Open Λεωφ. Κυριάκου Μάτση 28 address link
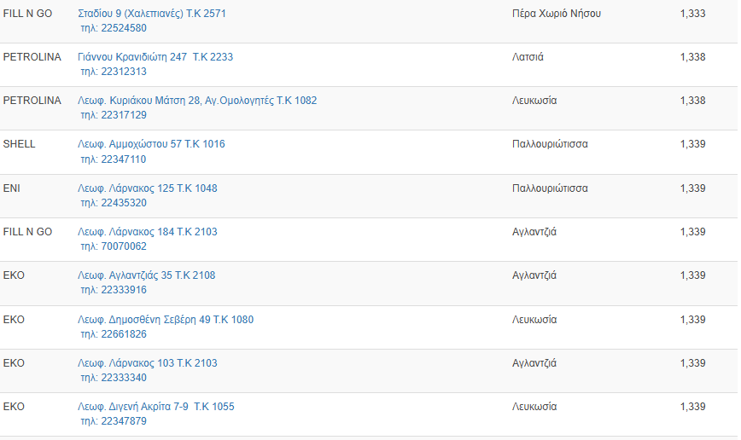The width and height of the screenshot is (741, 440). [x=196, y=101]
